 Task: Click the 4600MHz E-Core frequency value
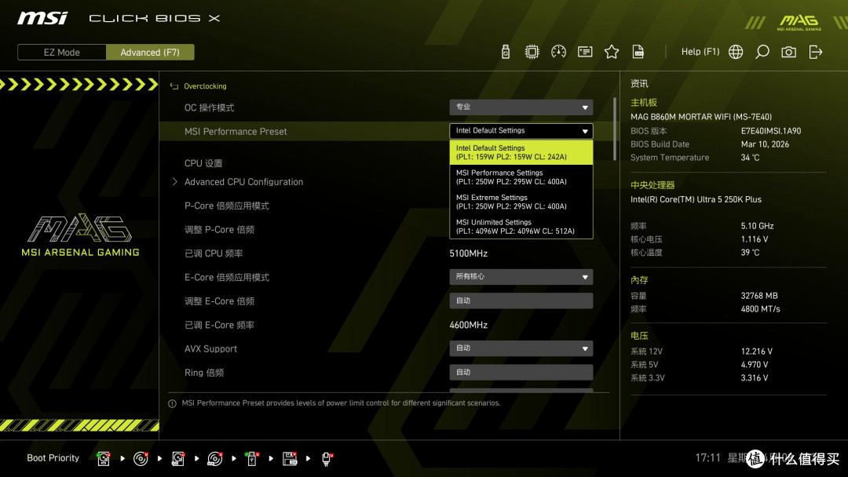(468, 325)
